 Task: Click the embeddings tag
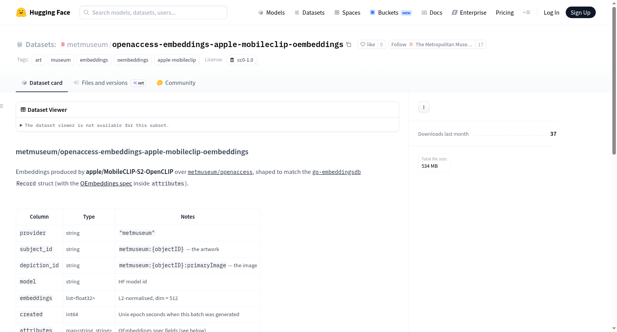point(94,60)
